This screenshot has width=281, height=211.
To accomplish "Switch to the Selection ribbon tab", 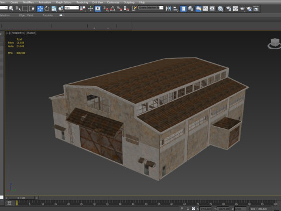I will (x=5, y=15).
